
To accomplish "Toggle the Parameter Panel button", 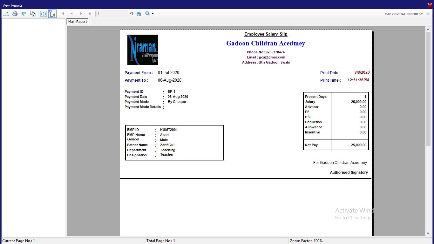I will [44, 14].
